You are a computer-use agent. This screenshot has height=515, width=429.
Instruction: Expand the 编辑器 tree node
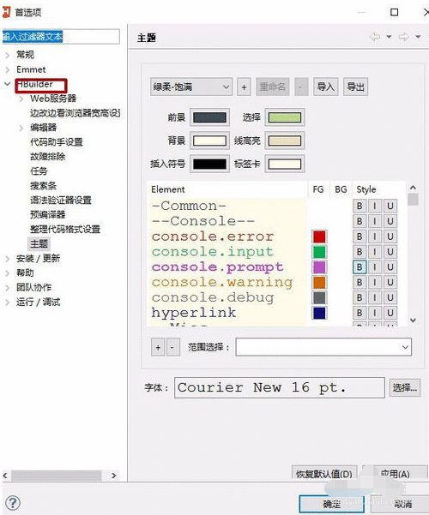point(21,128)
